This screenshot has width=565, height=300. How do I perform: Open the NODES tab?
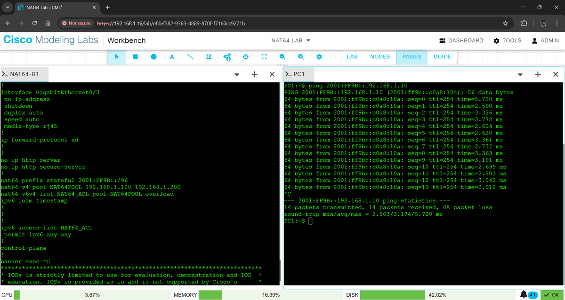(380, 56)
